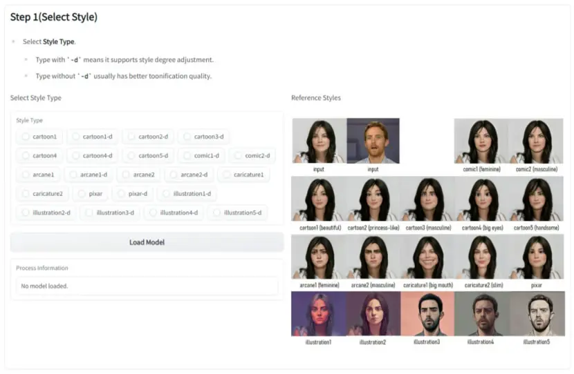Click the male input reference image

click(x=373, y=141)
